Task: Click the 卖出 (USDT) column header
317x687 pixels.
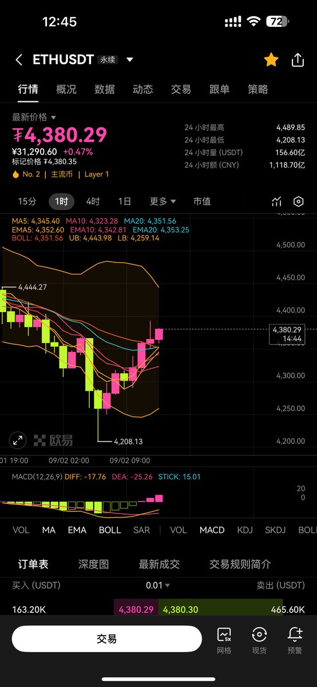Action: click(281, 585)
